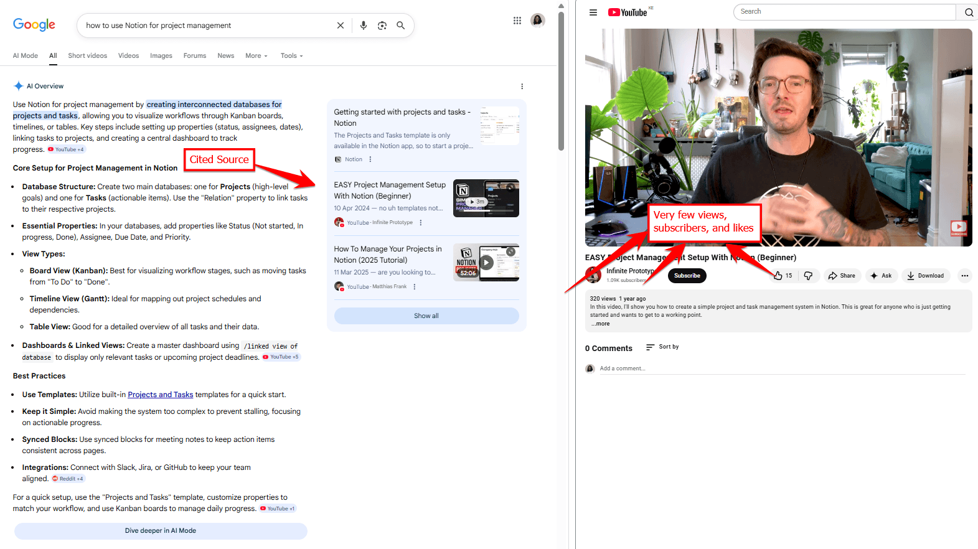Open How To Manage Your Projects result

pyautogui.click(x=388, y=255)
